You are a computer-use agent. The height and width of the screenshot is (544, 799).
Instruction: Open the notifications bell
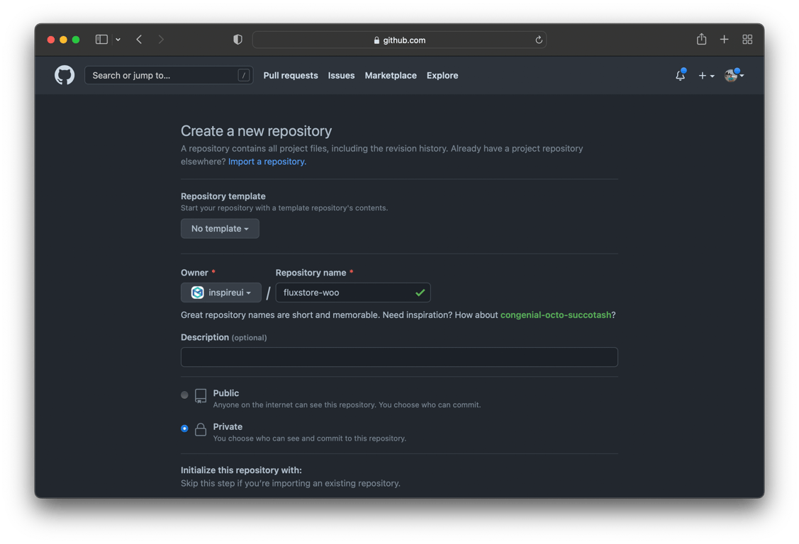pos(681,75)
